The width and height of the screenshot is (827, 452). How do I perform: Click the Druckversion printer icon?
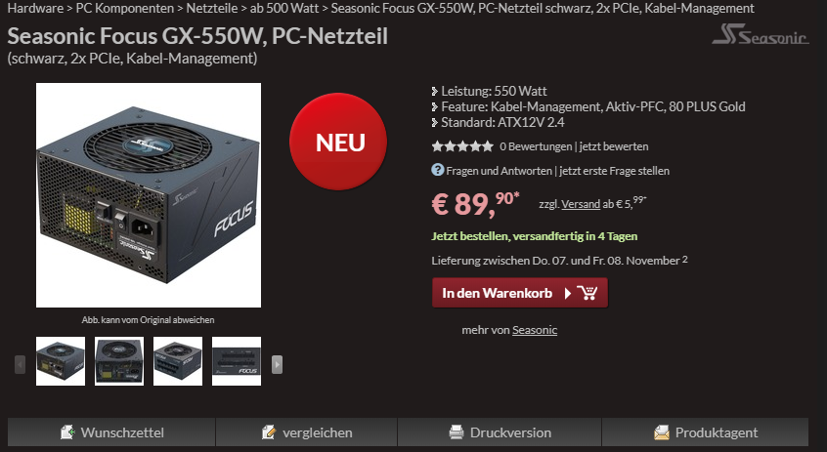(x=456, y=432)
